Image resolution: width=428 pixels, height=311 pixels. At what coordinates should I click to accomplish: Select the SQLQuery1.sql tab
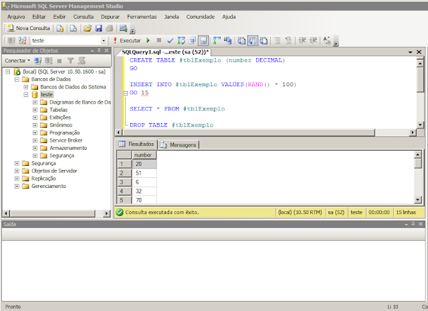coord(165,52)
